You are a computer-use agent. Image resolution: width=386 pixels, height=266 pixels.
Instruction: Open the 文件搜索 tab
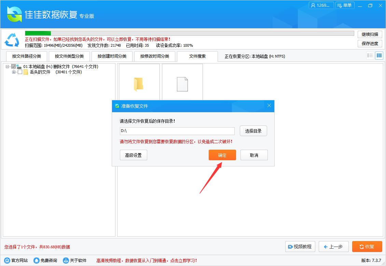[197, 56]
